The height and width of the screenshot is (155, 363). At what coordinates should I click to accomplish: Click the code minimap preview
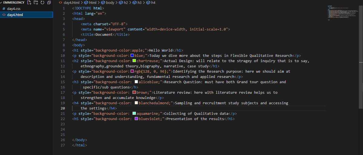click(x=343, y=13)
